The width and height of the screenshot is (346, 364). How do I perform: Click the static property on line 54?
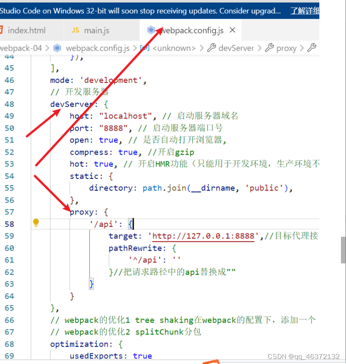click(x=84, y=176)
